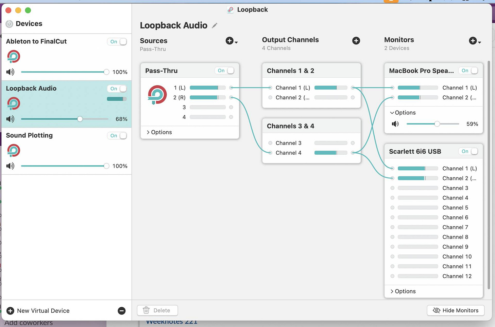
Task: Click Pass-Thru channel 4 output connector
Action: [231, 117]
